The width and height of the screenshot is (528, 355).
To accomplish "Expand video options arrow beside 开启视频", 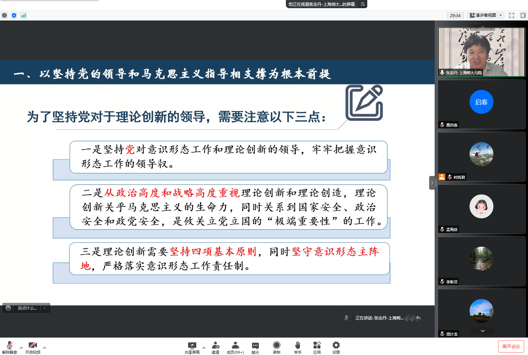I will [x=44, y=348].
